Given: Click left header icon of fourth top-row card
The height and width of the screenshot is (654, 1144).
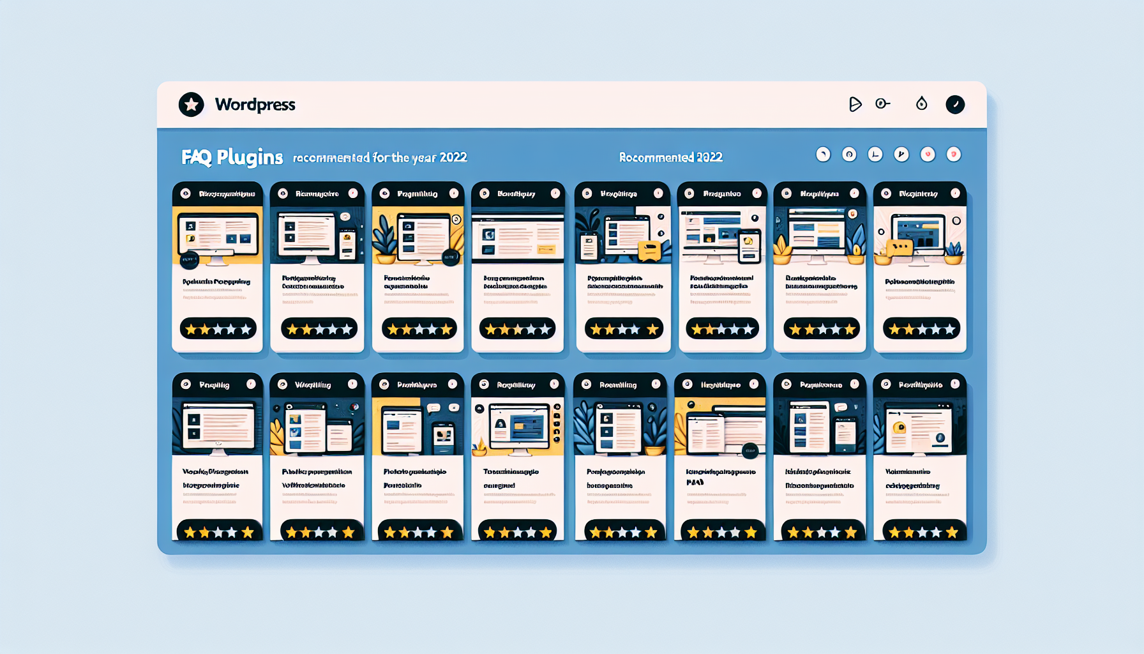Looking at the screenshot, I should (485, 194).
